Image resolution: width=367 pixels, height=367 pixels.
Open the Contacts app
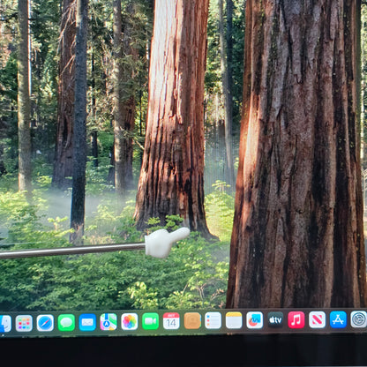point(192,321)
